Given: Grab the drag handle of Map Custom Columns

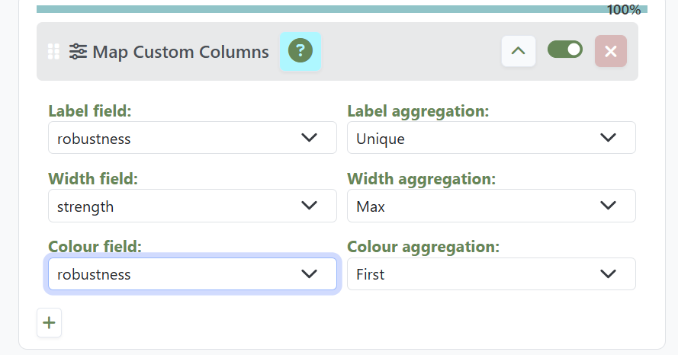Looking at the screenshot, I should tap(53, 52).
